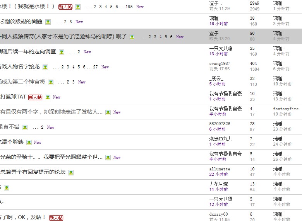302x221 pixels.
Task: Click 新人帖 badge on OK，发帖 thread
Action: (56, 218)
